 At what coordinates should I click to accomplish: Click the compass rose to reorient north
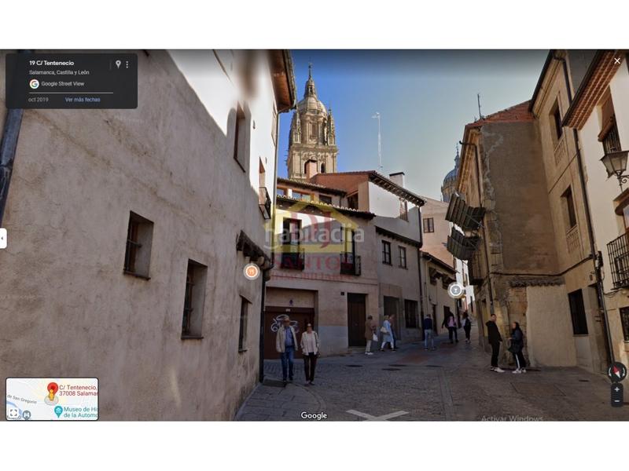click(x=616, y=372)
